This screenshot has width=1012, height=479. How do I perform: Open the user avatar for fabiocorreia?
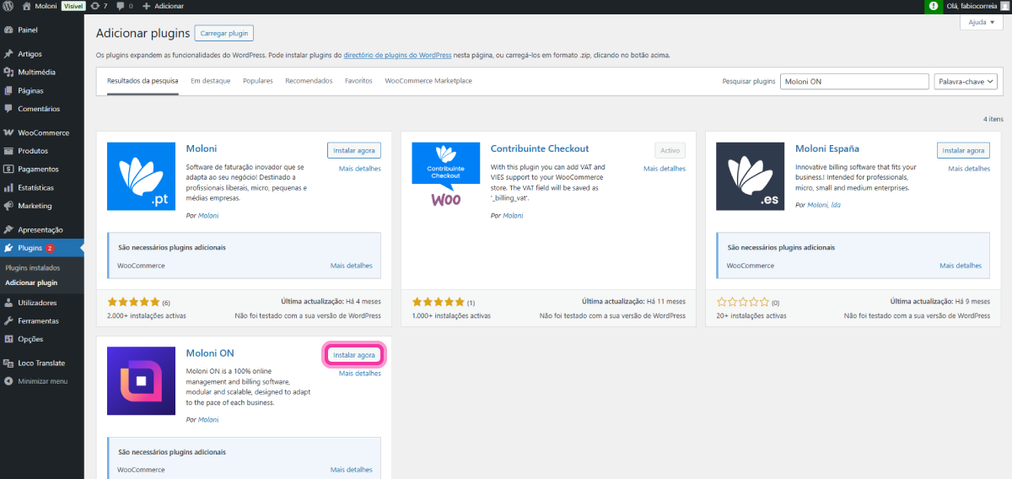1004,6
